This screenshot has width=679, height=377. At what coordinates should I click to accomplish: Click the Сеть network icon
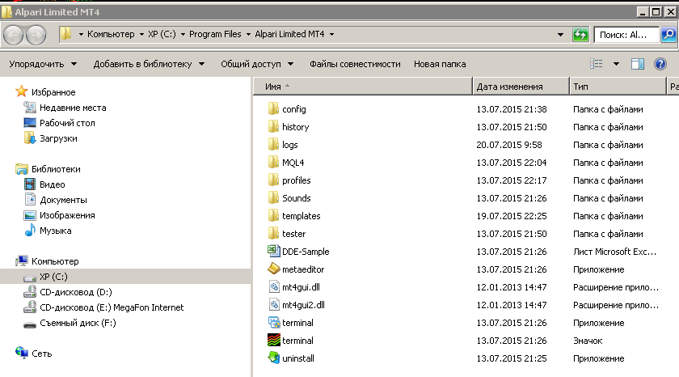coord(21,353)
